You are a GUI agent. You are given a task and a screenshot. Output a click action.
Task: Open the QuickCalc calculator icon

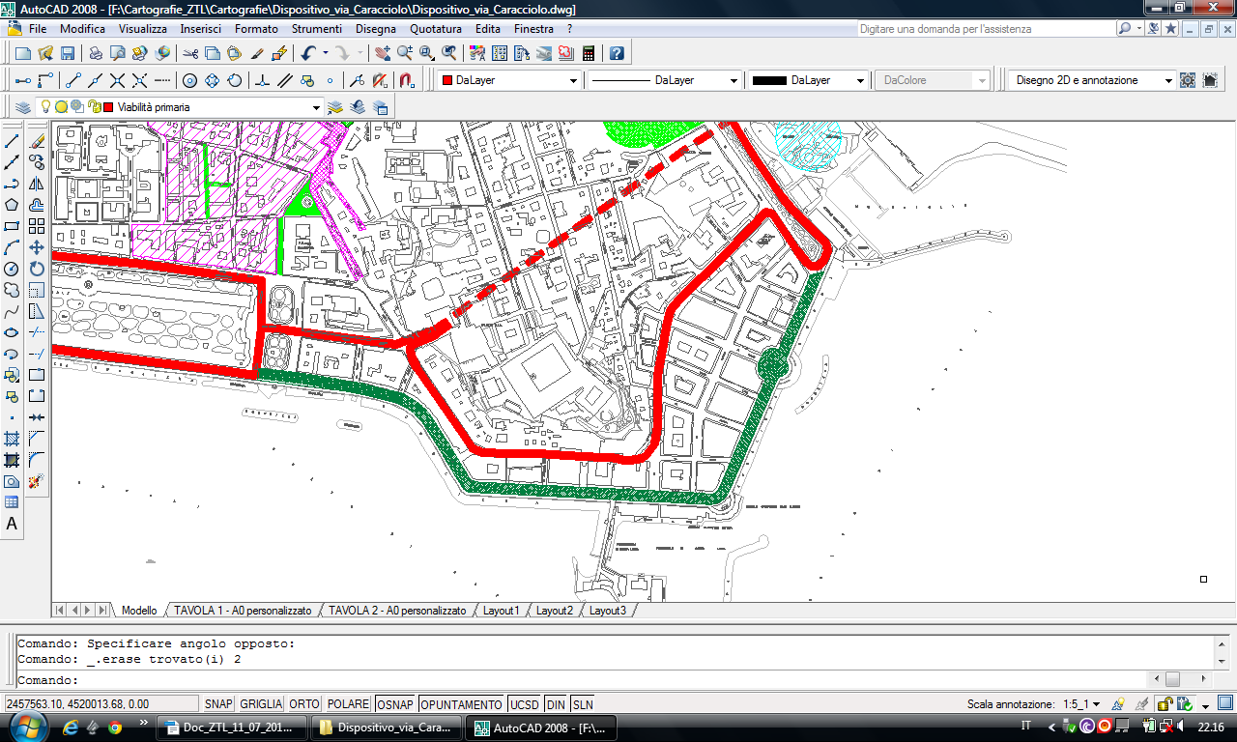(589, 53)
